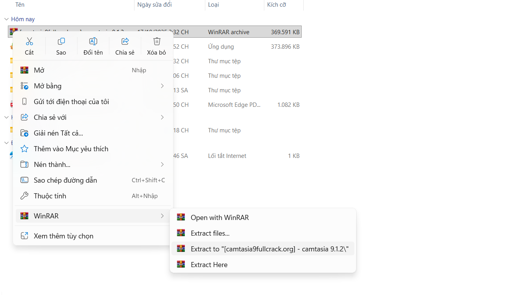Add file via Thêm vào Mục yêu thích
Viewport: 518px width, 295px height.
click(x=71, y=149)
